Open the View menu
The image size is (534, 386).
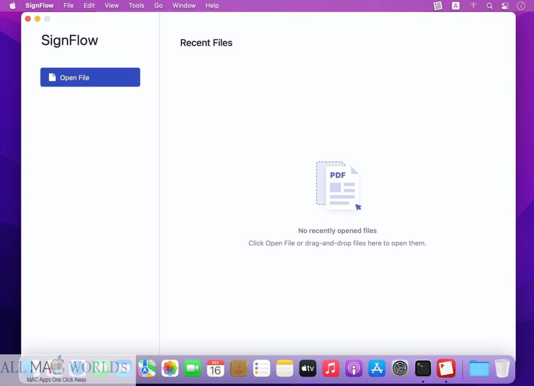[112, 5]
